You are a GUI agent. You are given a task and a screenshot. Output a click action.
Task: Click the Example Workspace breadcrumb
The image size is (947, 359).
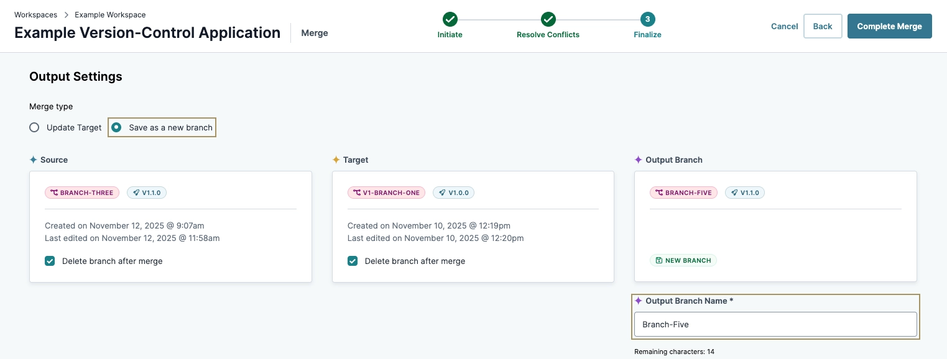[x=109, y=14]
